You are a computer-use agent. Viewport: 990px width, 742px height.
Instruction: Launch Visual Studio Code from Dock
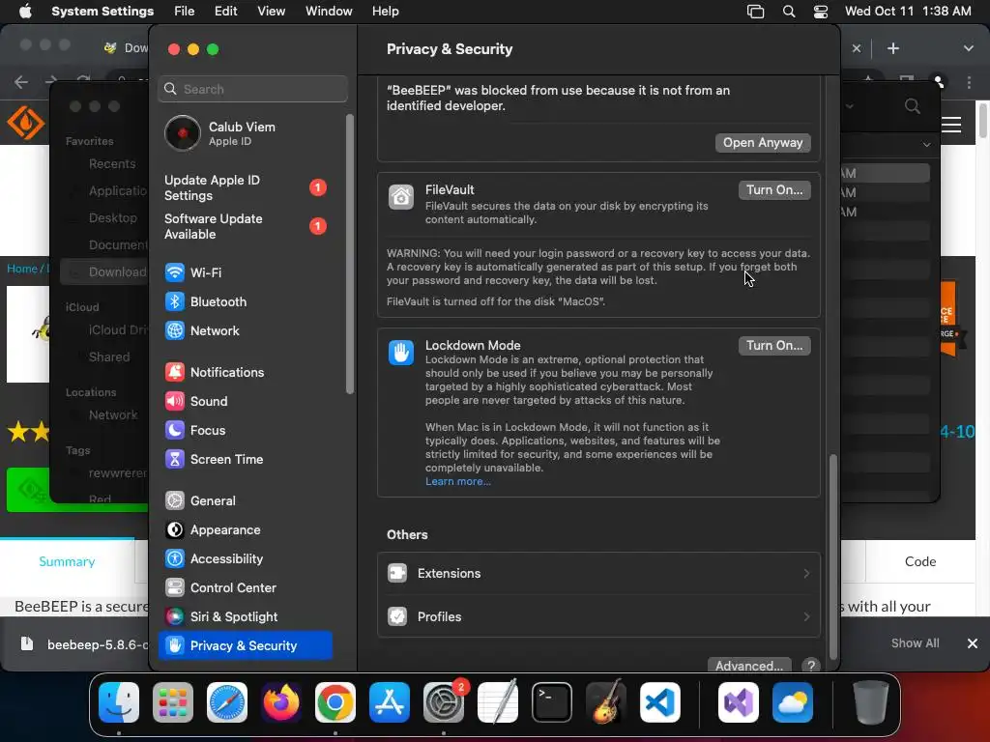coord(659,702)
